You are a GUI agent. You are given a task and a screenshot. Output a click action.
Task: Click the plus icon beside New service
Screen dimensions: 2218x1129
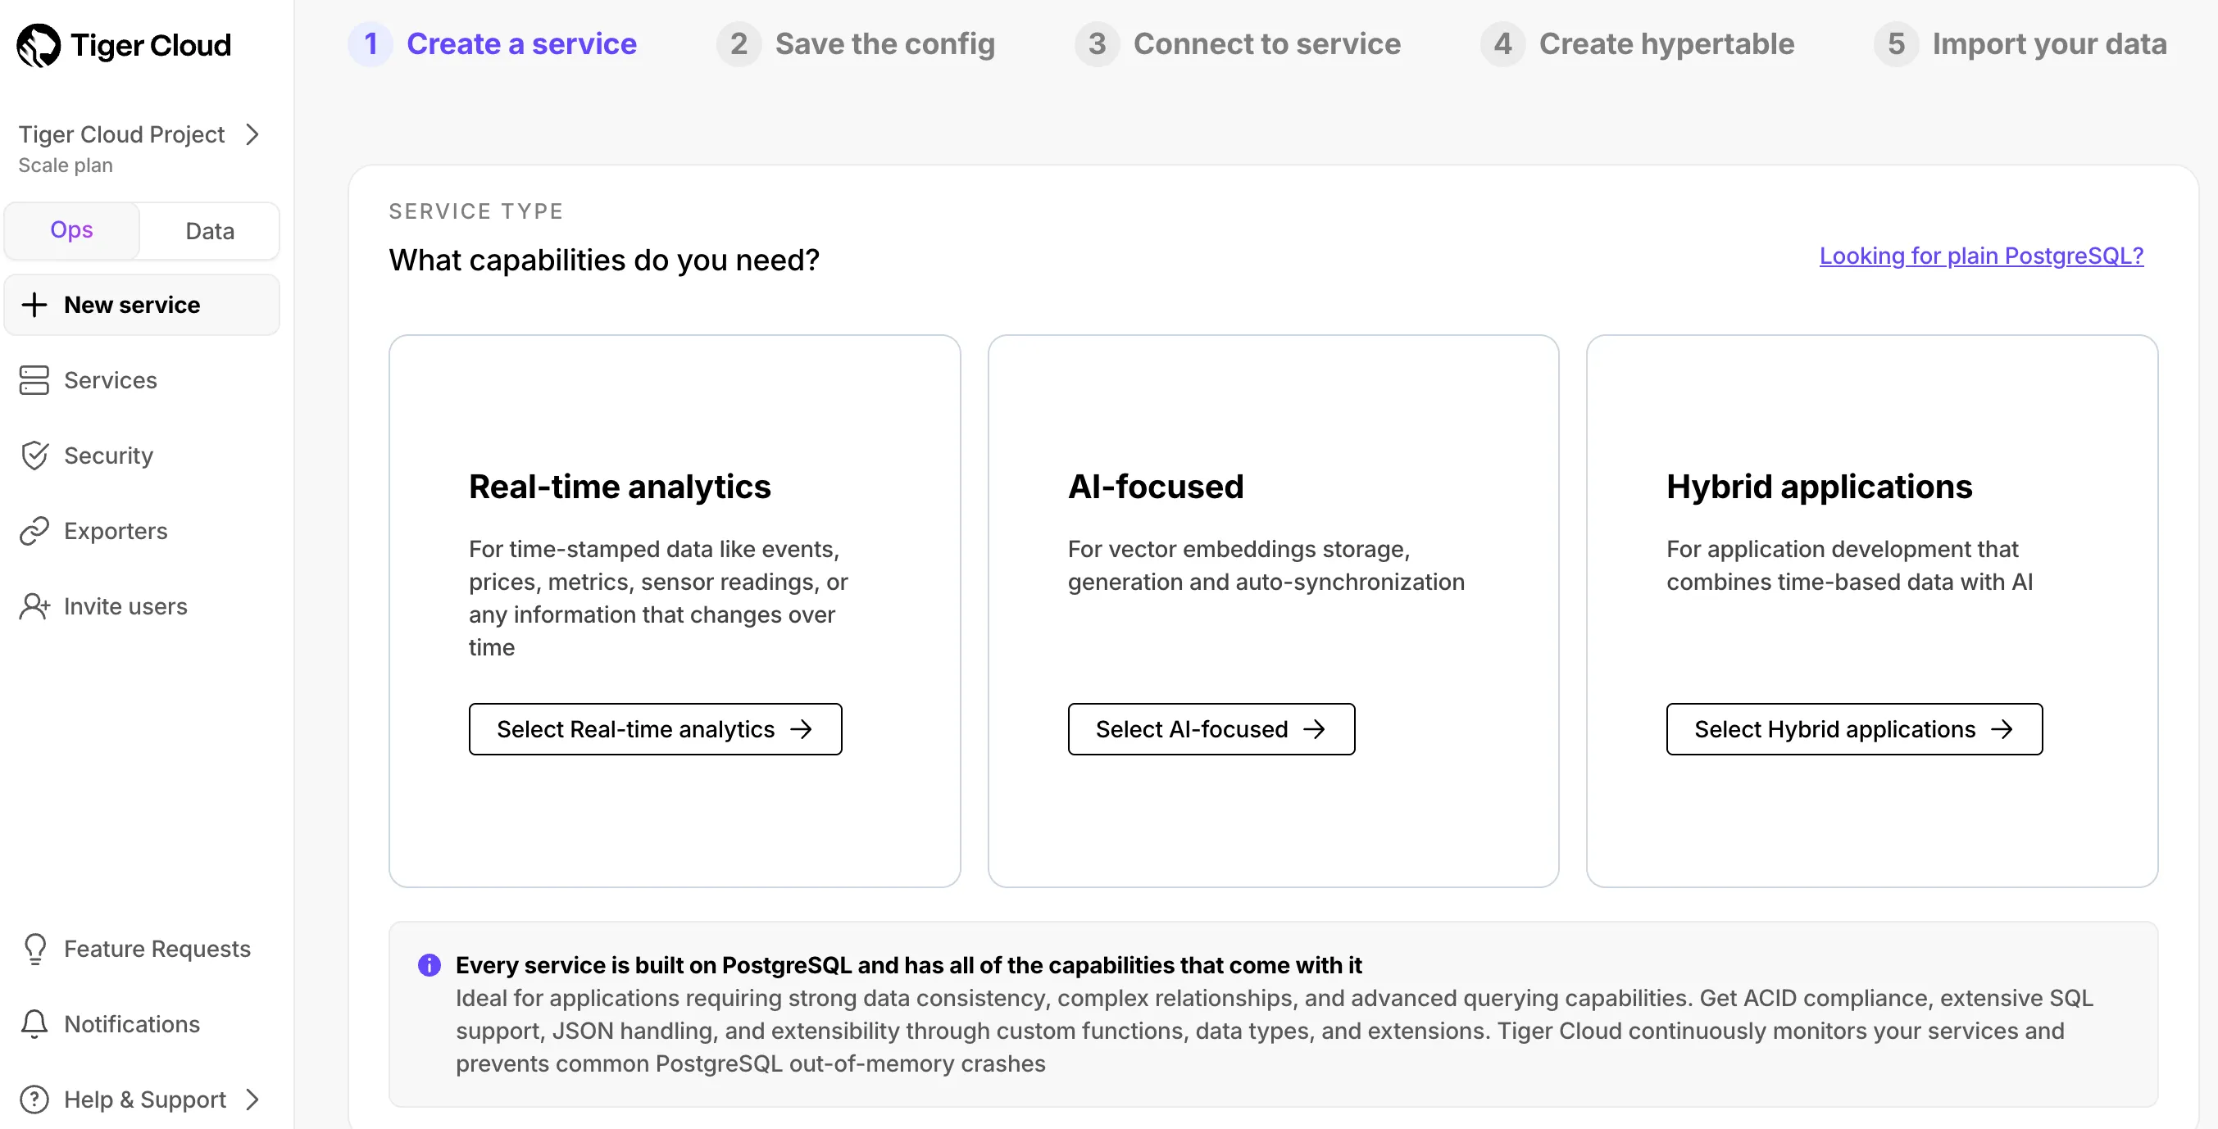[34, 305]
